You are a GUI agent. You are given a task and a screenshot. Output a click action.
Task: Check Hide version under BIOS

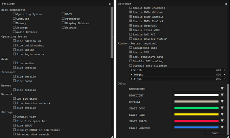click(x=14, y=68)
